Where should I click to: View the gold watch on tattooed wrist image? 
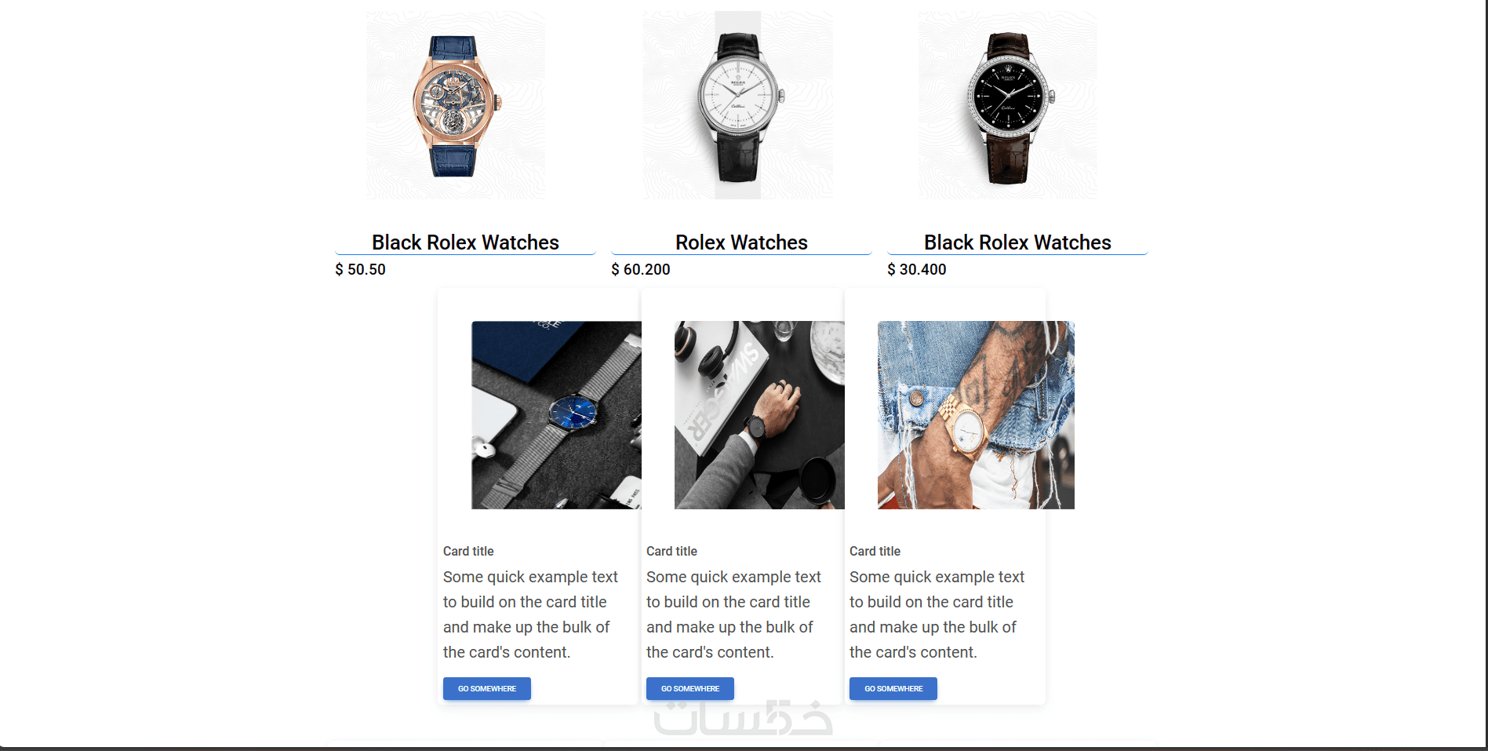click(x=976, y=415)
